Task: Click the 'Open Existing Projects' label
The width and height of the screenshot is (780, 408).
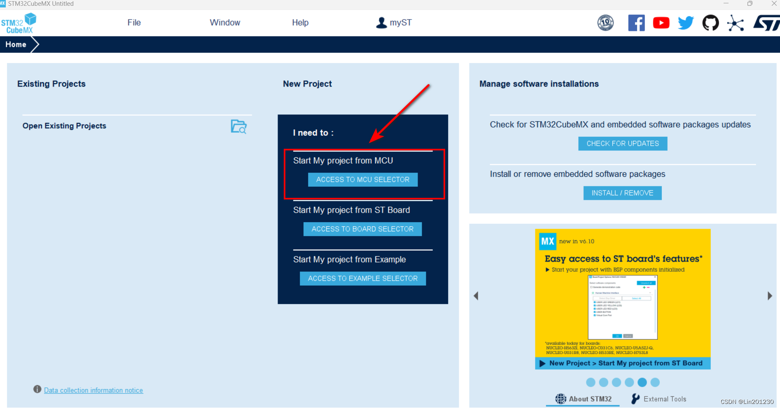Action: click(64, 126)
